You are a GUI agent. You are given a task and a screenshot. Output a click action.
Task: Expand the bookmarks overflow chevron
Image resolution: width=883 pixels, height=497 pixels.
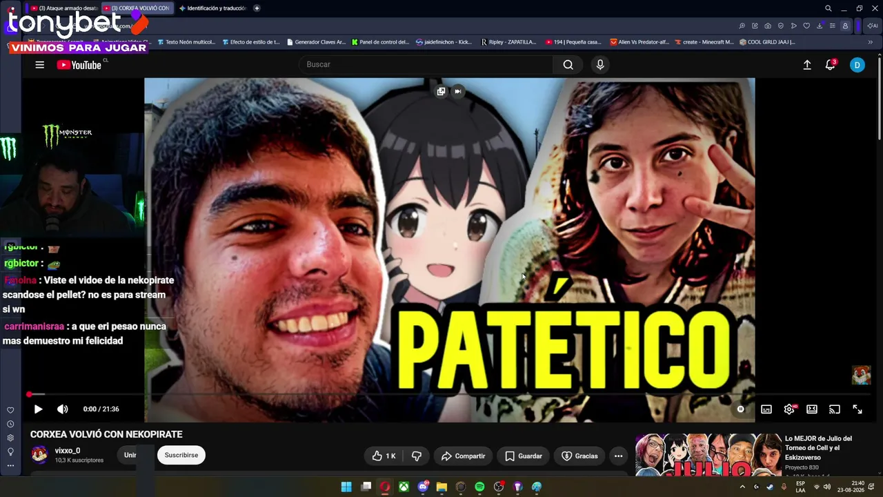tap(870, 42)
